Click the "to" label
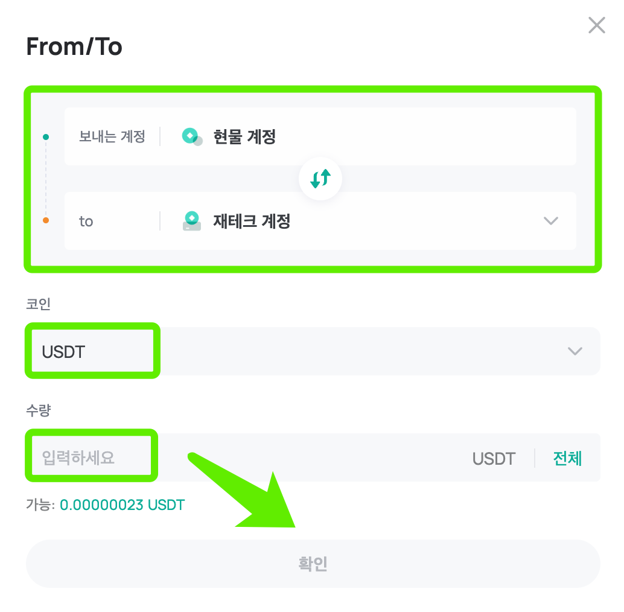This screenshot has height=612, width=624. point(86,222)
